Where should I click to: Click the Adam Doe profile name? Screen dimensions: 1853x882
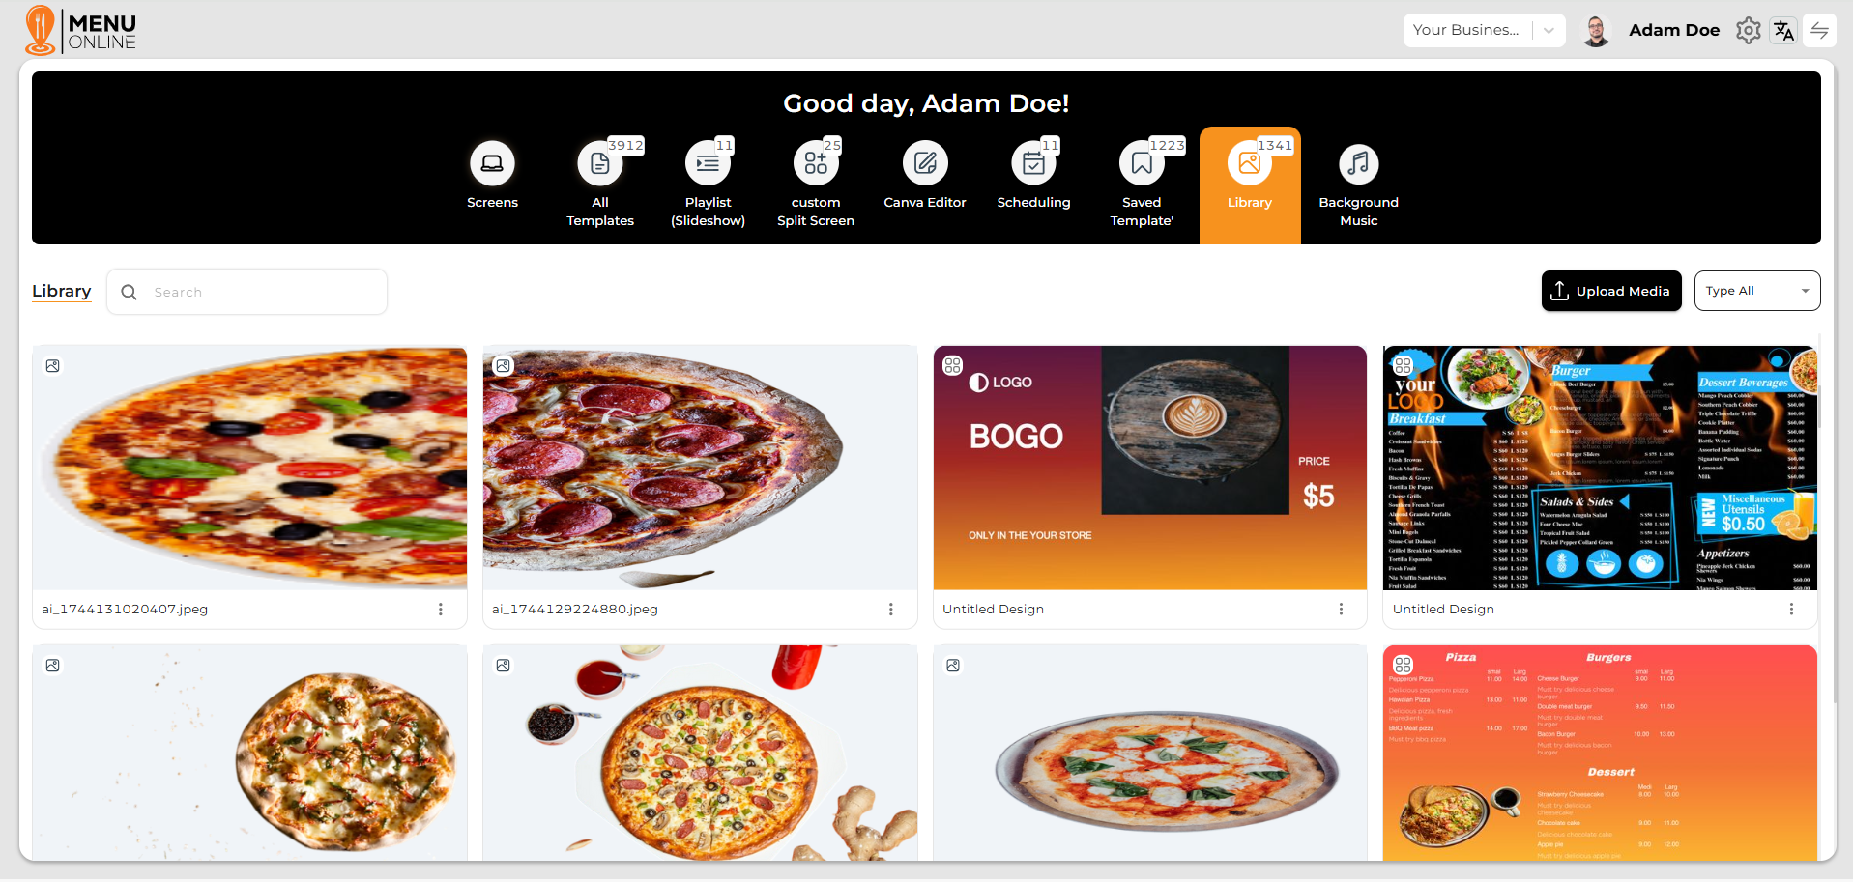click(1674, 30)
